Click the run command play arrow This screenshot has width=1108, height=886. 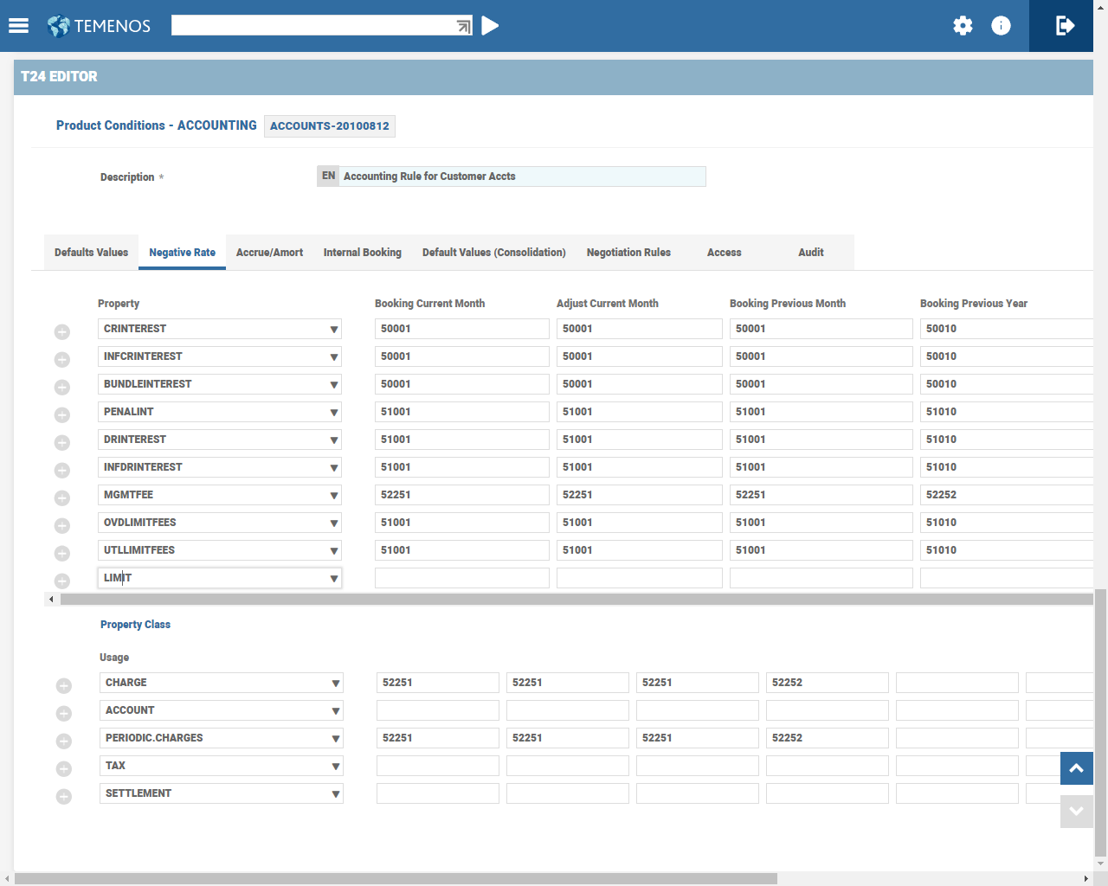click(490, 26)
